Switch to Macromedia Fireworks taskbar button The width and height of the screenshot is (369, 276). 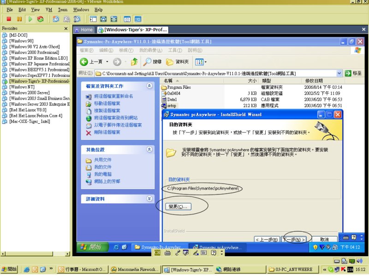click(x=135, y=270)
